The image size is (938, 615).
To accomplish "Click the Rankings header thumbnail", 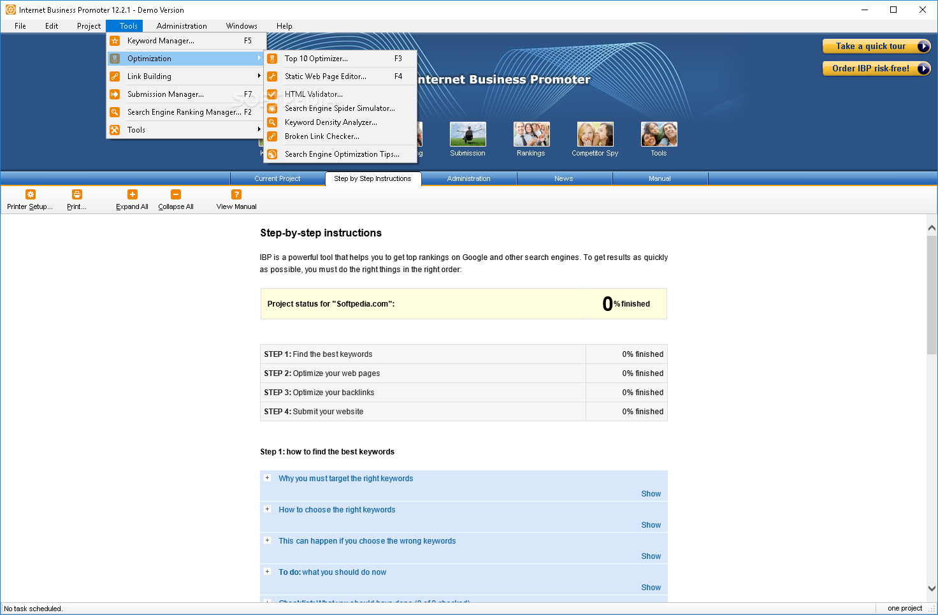I will pyautogui.click(x=531, y=134).
